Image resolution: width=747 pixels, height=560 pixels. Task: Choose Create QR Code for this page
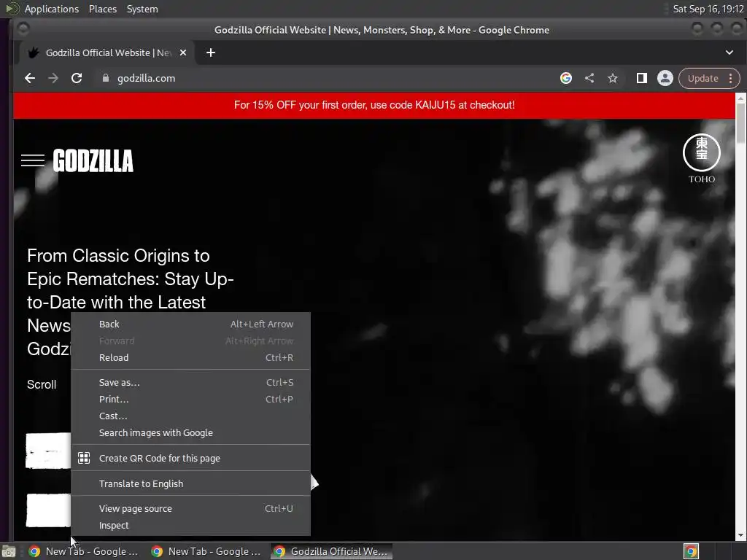click(190, 458)
